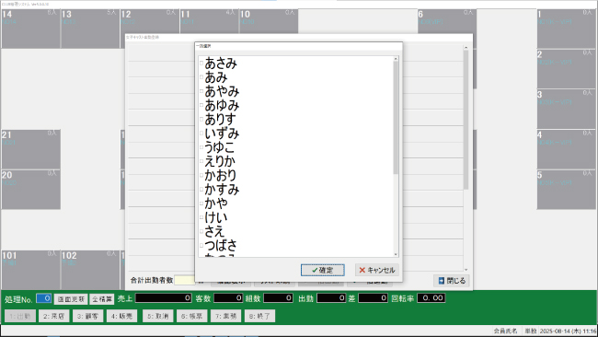The height and width of the screenshot is (337, 598).
Task: Check the かおり checkbox
Action: [201, 175]
